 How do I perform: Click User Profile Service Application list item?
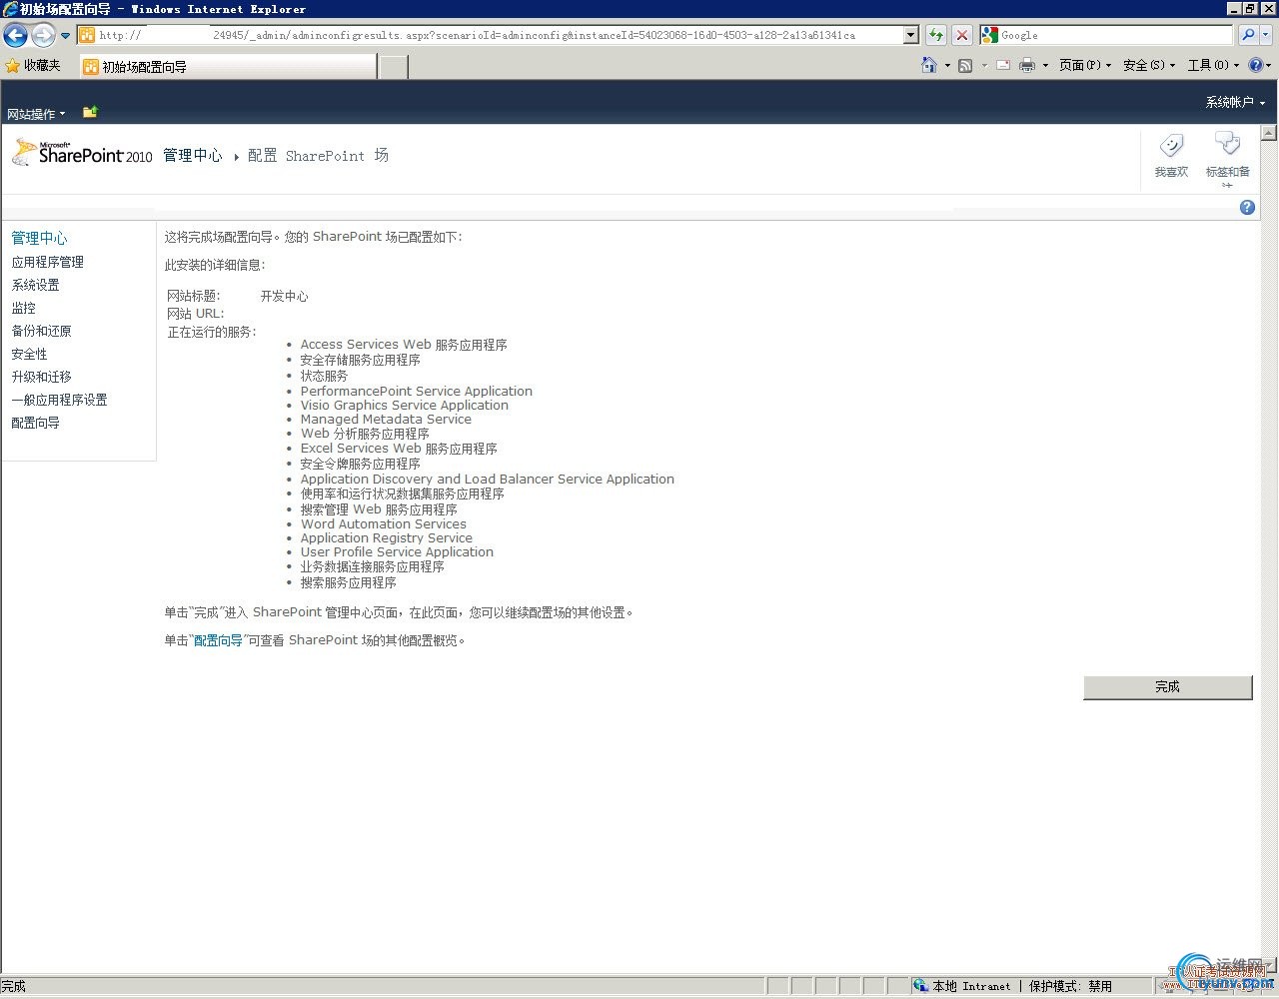click(397, 551)
